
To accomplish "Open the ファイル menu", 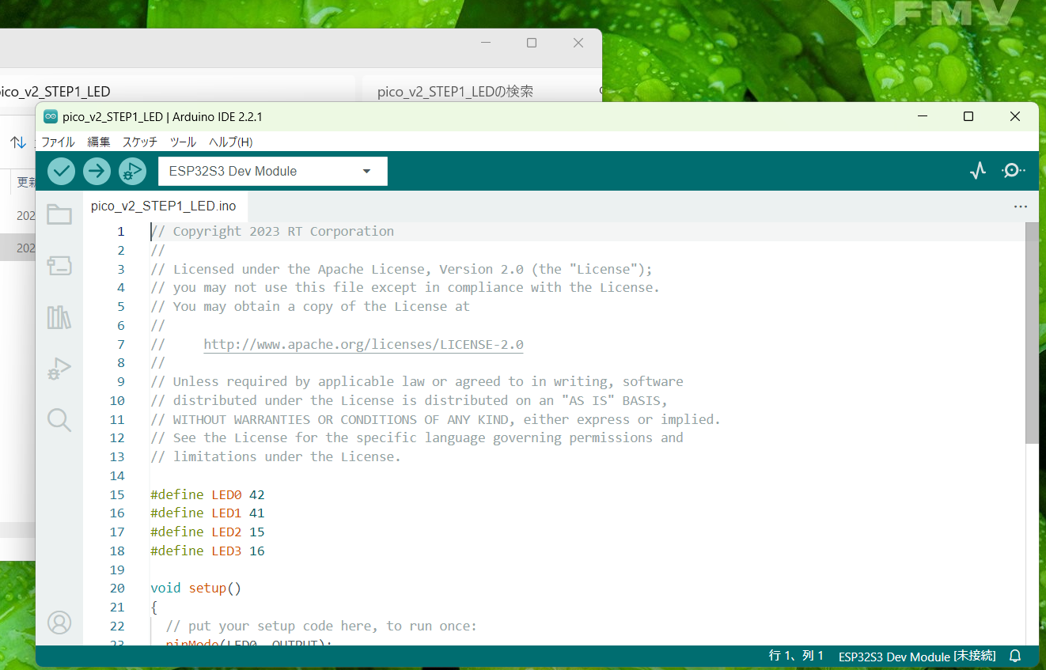I will click(58, 142).
